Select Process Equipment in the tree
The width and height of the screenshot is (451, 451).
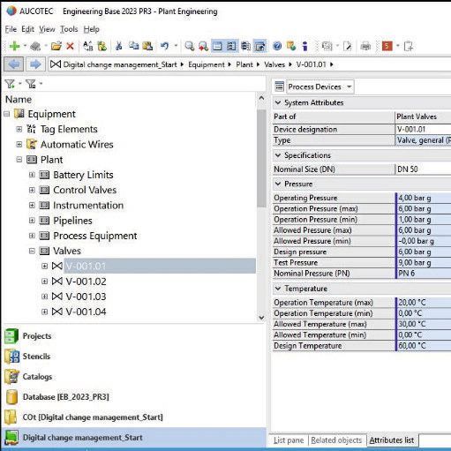(95, 236)
